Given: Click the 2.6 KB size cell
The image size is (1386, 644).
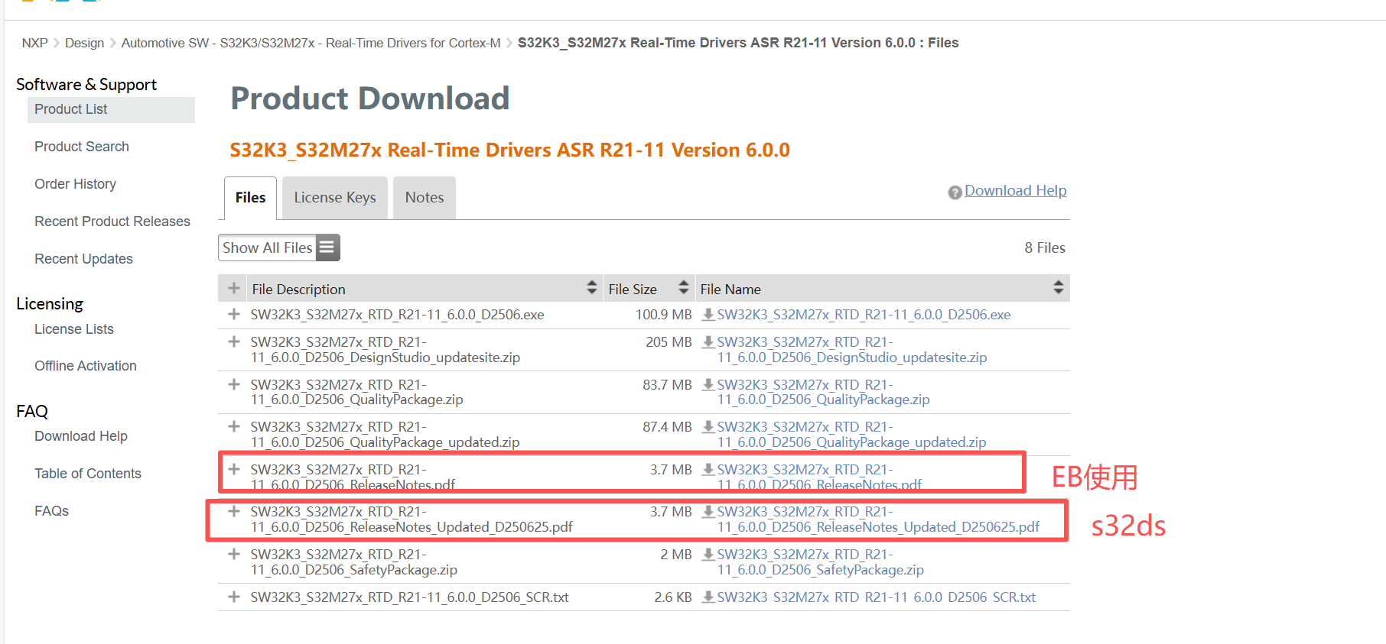Looking at the screenshot, I should pos(673,597).
